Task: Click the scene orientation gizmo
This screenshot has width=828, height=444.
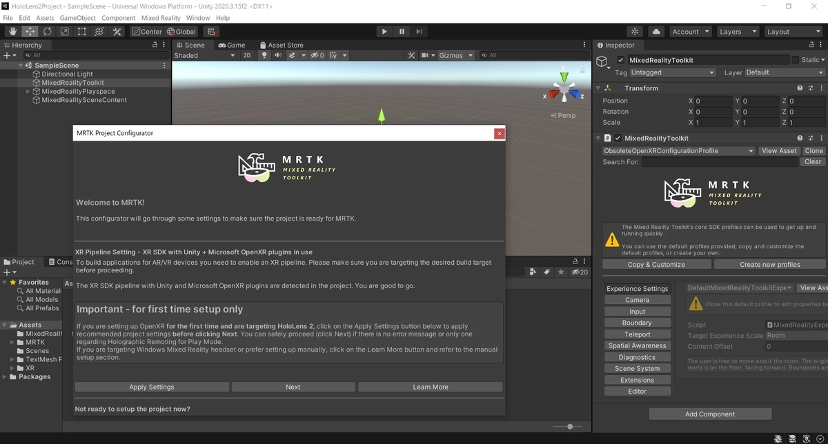Action: tap(564, 90)
